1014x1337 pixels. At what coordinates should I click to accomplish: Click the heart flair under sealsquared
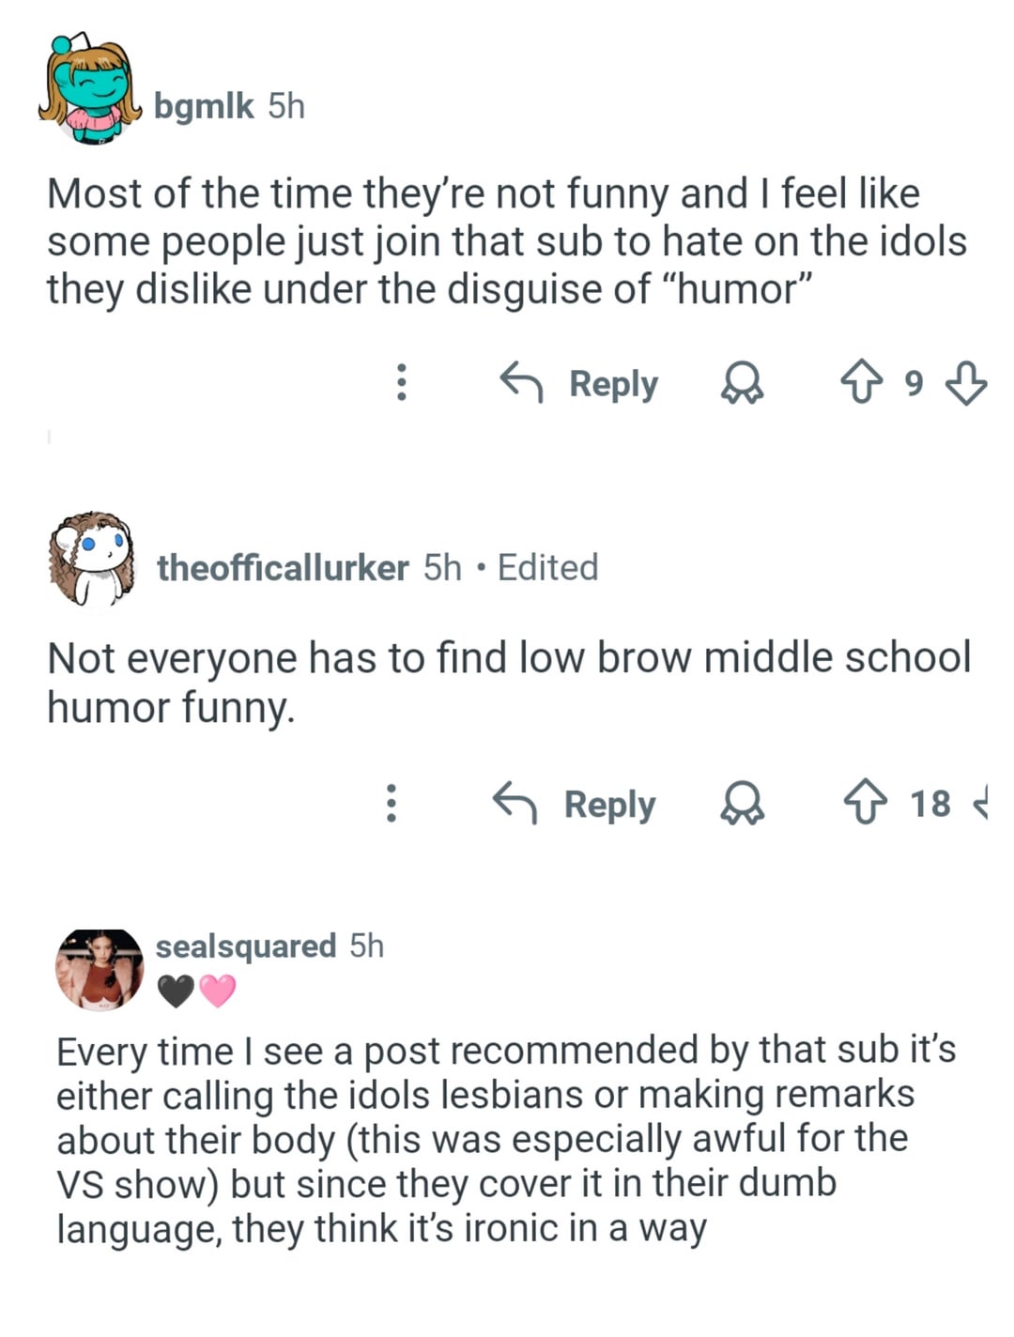click(x=196, y=991)
